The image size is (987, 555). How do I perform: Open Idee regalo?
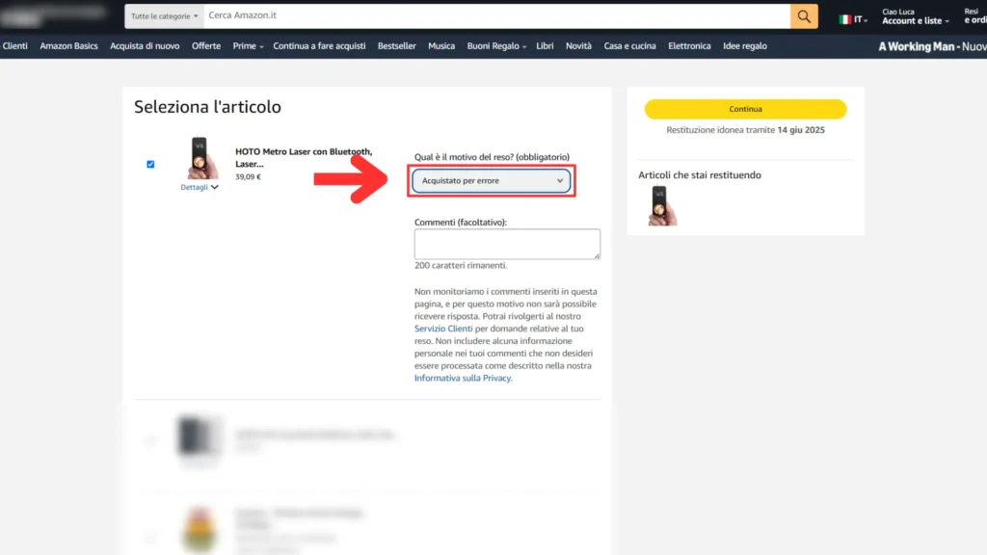[x=745, y=46]
